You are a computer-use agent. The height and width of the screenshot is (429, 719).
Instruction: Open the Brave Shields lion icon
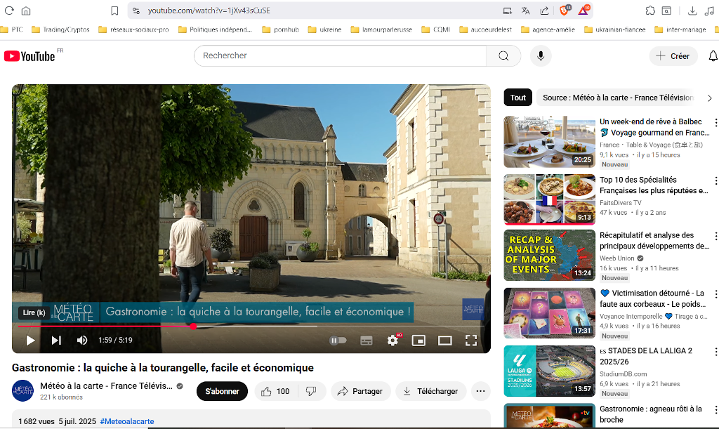[x=565, y=10]
